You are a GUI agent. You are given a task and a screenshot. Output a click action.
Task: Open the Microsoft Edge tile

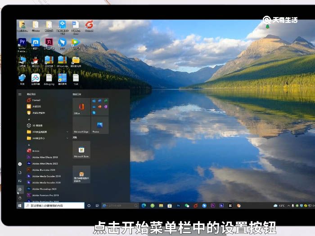coord(81,125)
